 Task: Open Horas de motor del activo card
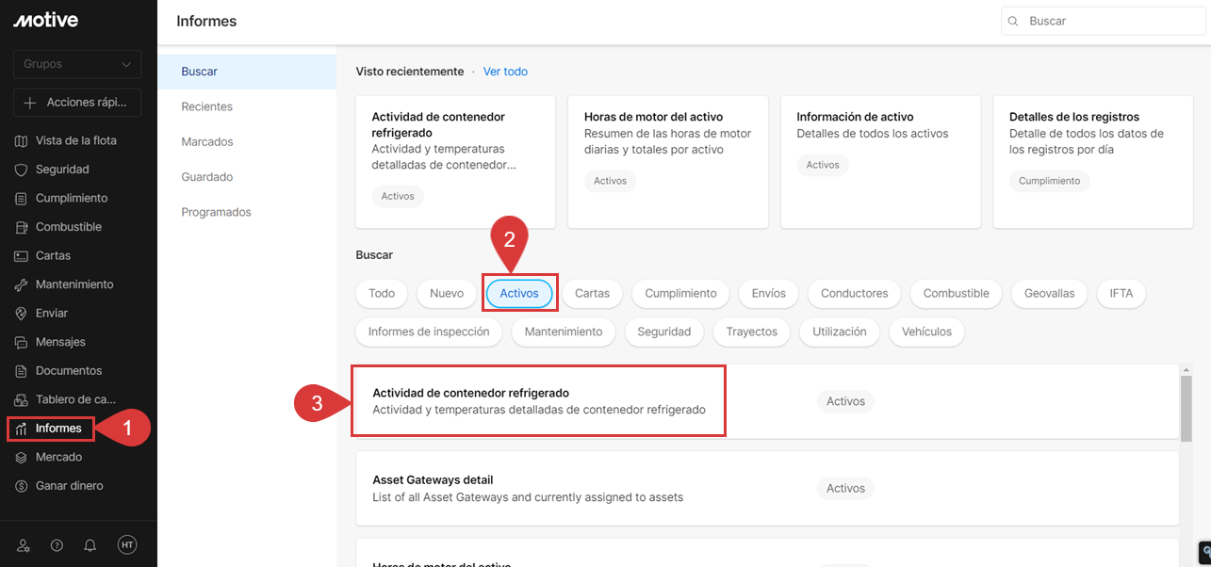click(x=668, y=161)
